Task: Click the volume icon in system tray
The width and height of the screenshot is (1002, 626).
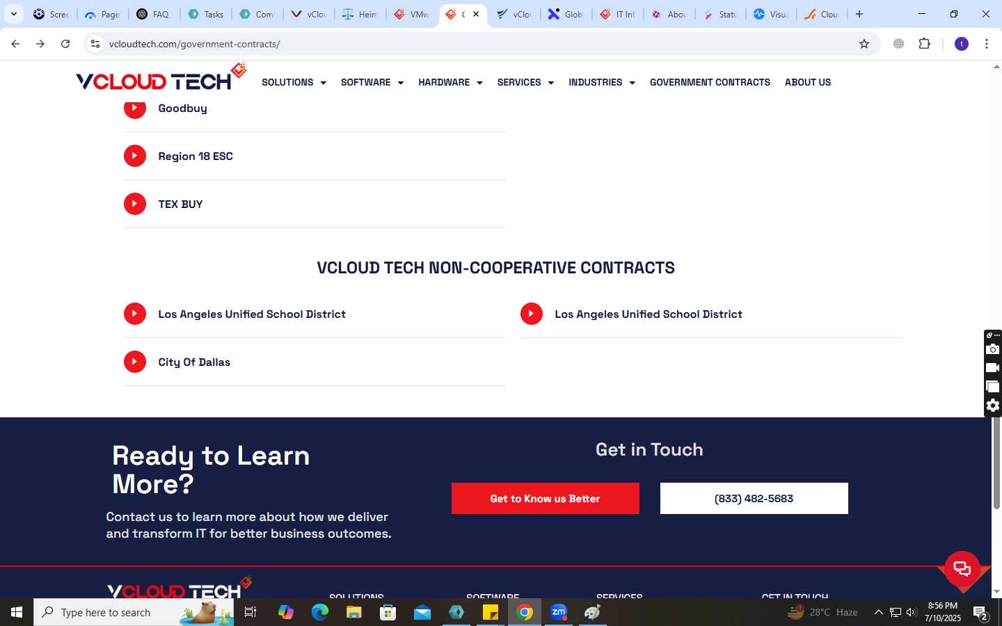Action: pyautogui.click(x=912, y=612)
